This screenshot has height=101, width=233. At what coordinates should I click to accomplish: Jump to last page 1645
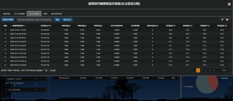[224, 71]
